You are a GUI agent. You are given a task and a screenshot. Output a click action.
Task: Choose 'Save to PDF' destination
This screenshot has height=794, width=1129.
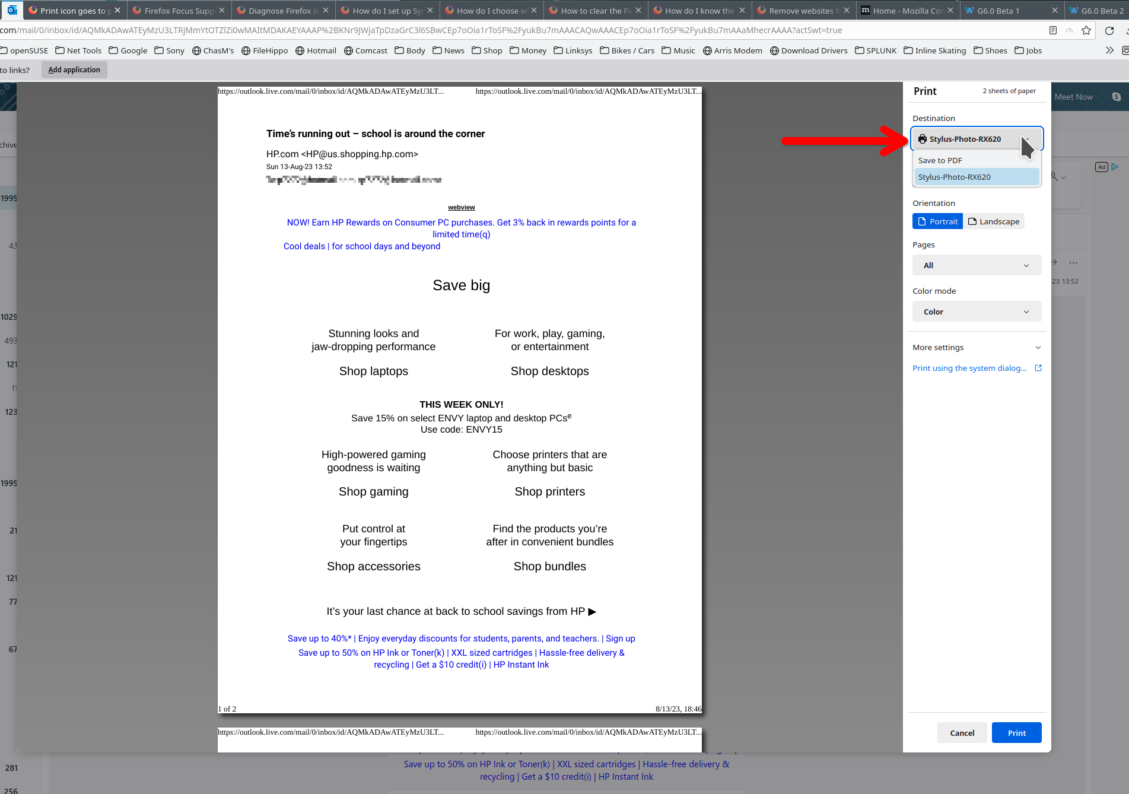point(977,160)
